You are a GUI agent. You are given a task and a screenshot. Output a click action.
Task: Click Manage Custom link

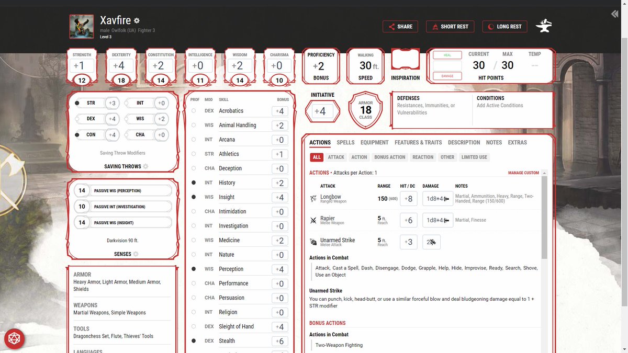tap(523, 173)
